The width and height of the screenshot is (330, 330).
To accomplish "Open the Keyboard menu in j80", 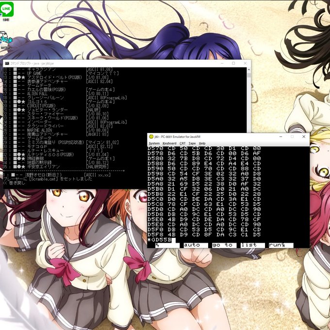I will [169, 143].
